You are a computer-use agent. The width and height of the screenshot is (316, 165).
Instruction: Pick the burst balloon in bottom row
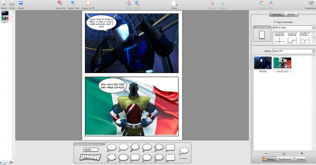click(x=159, y=157)
